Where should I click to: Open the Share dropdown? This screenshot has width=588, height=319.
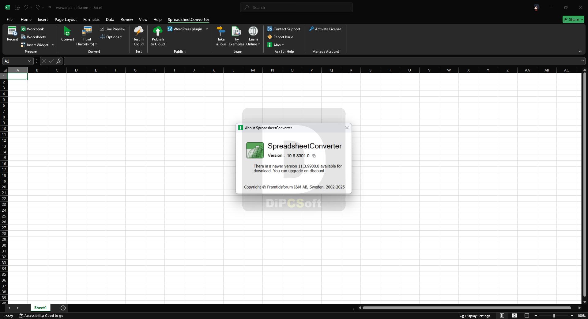pos(573,19)
